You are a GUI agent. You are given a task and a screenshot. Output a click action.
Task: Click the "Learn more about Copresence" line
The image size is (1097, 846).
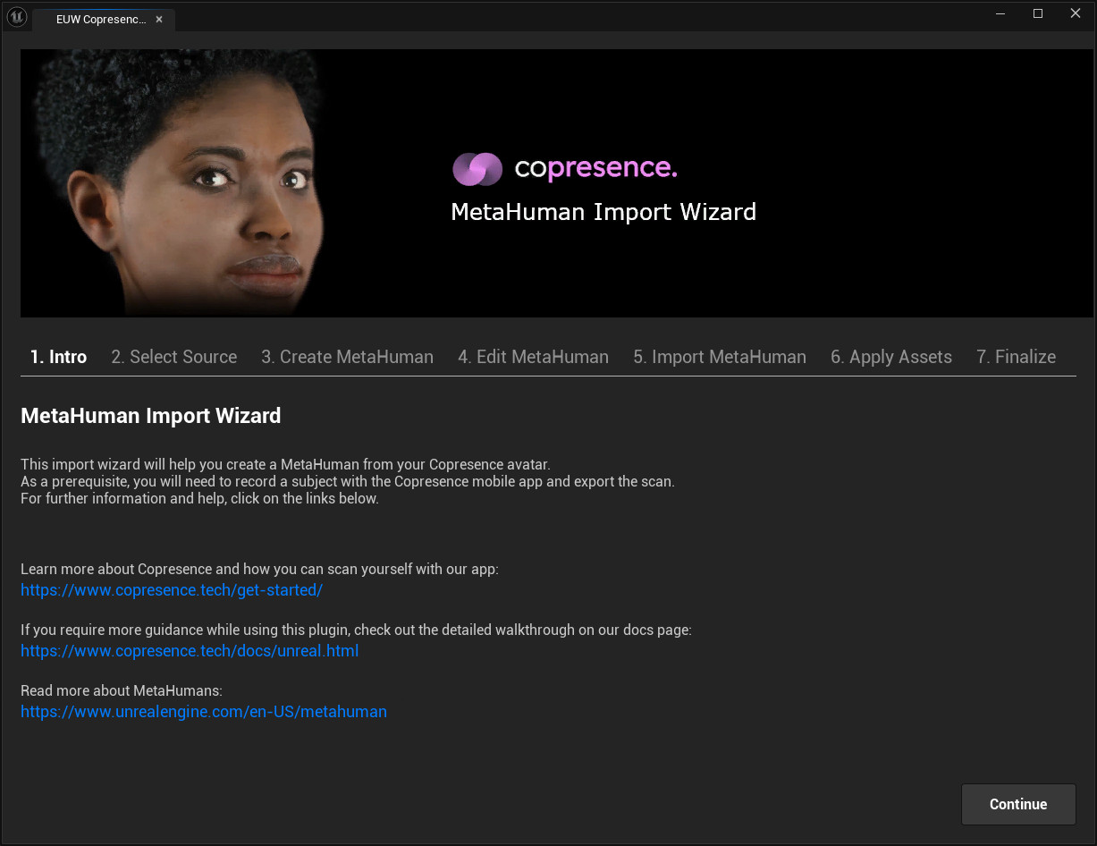[259, 569]
